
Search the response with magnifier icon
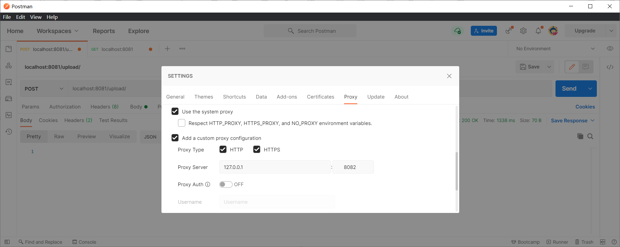[x=590, y=136]
